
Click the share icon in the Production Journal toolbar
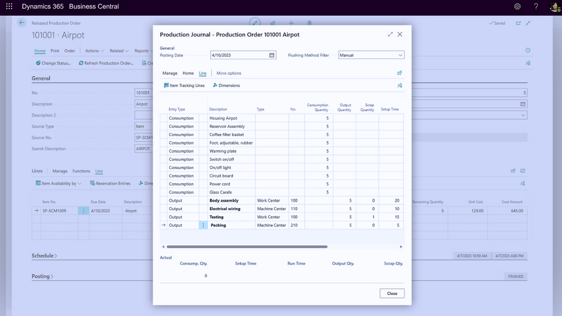click(399, 73)
